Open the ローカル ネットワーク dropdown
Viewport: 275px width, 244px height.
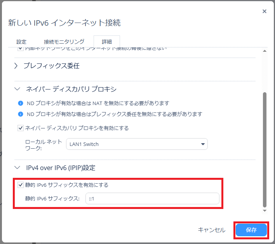137,144
